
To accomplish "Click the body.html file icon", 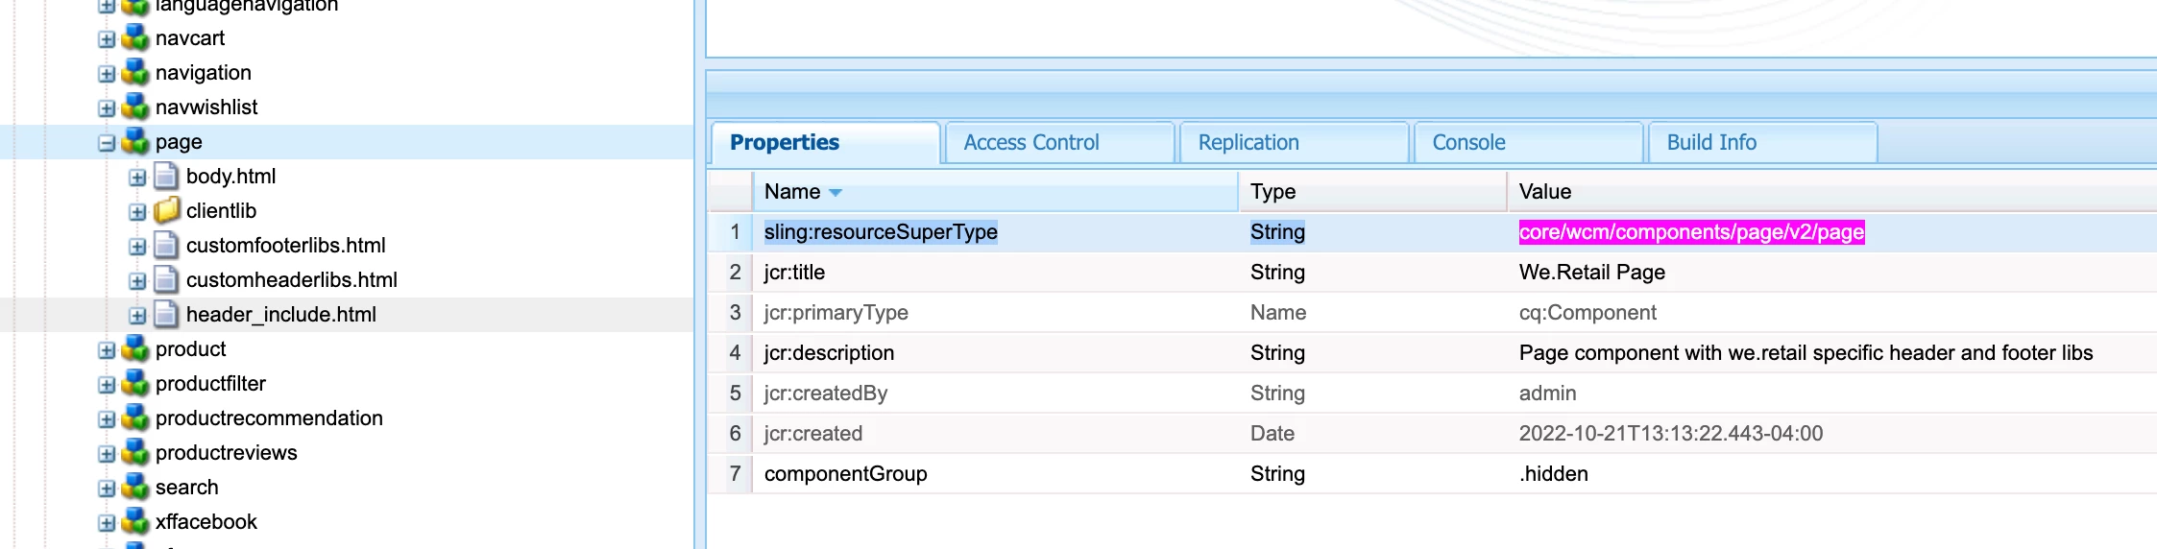I will tap(166, 177).
